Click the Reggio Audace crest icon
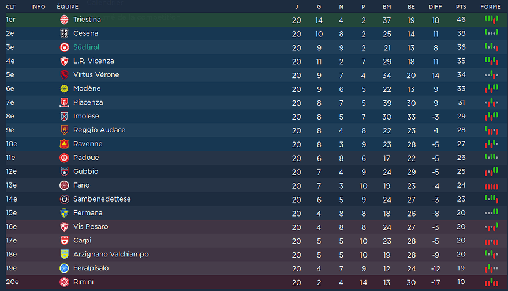 [64, 130]
